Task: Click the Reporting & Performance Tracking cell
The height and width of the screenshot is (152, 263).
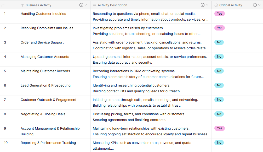Action: click(48, 143)
